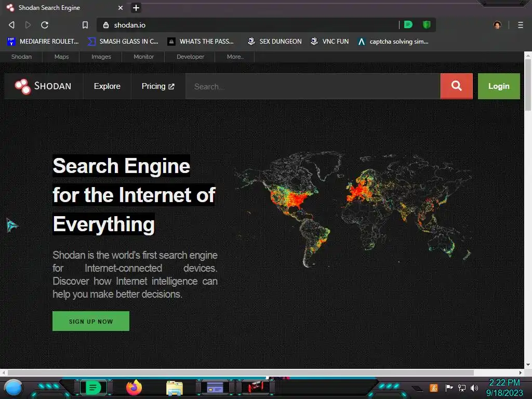Reload the shodan.io page
Screen dimensions: 532x399
[45, 25]
